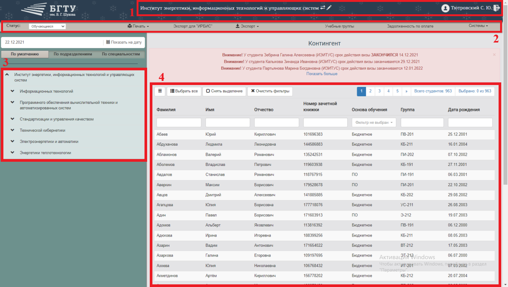Screen dimensions: 508x287
Task: Open the Статус dropdown
Action: [47, 26]
